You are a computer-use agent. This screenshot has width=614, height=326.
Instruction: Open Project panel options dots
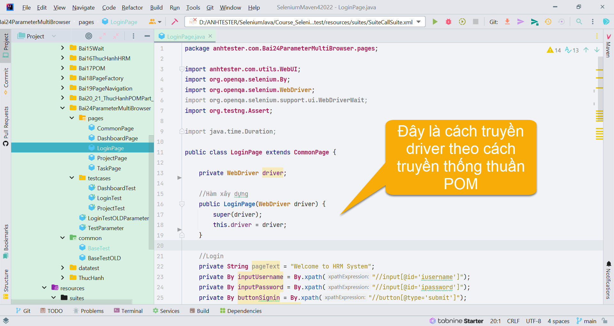point(133,36)
